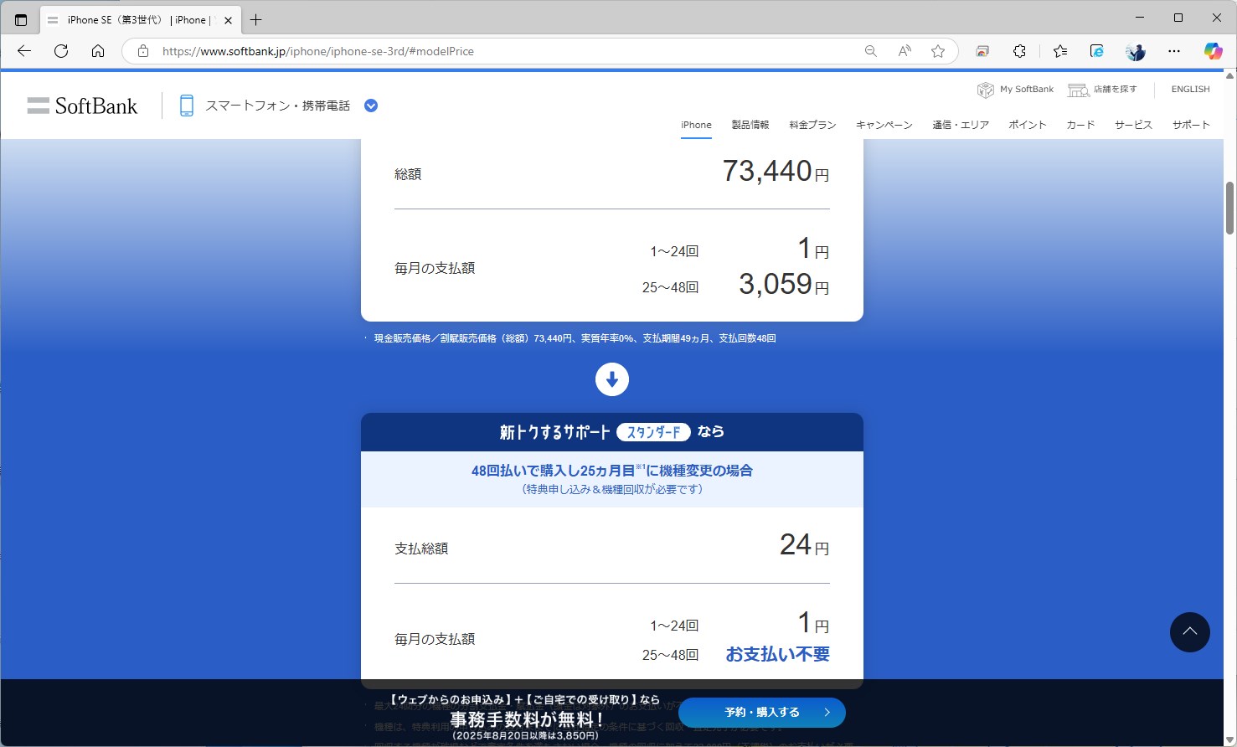Open tab actions menu icon
The image size is (1237, 747).
(x=21, y=20)
